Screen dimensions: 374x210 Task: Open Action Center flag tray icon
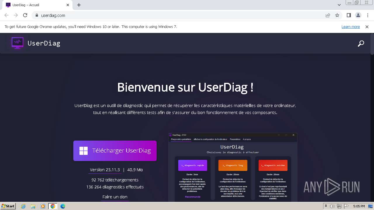pyautogui.click(x=346, y=206)
